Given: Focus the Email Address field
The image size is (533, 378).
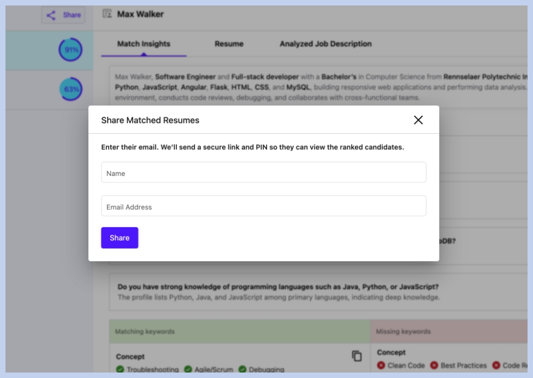Looking at the screenshot, I should tap(263, 206).
